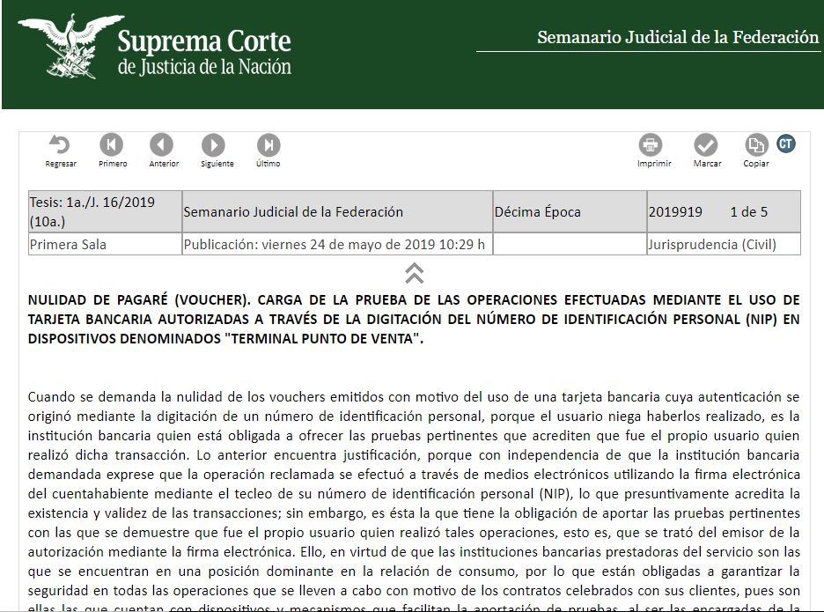Viewport: 824px width, 612px height.
Task: Go to the Primero (first) record icon
Action: pos(112,144)
